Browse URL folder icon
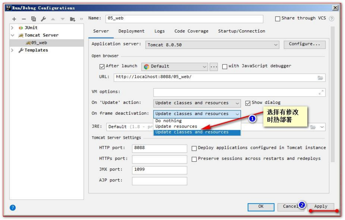 coord(320,78)
